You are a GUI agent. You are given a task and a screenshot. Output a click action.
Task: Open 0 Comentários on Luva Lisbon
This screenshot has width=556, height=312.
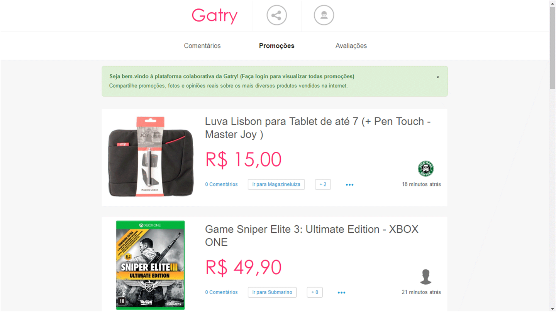click(x=221, y=184)
